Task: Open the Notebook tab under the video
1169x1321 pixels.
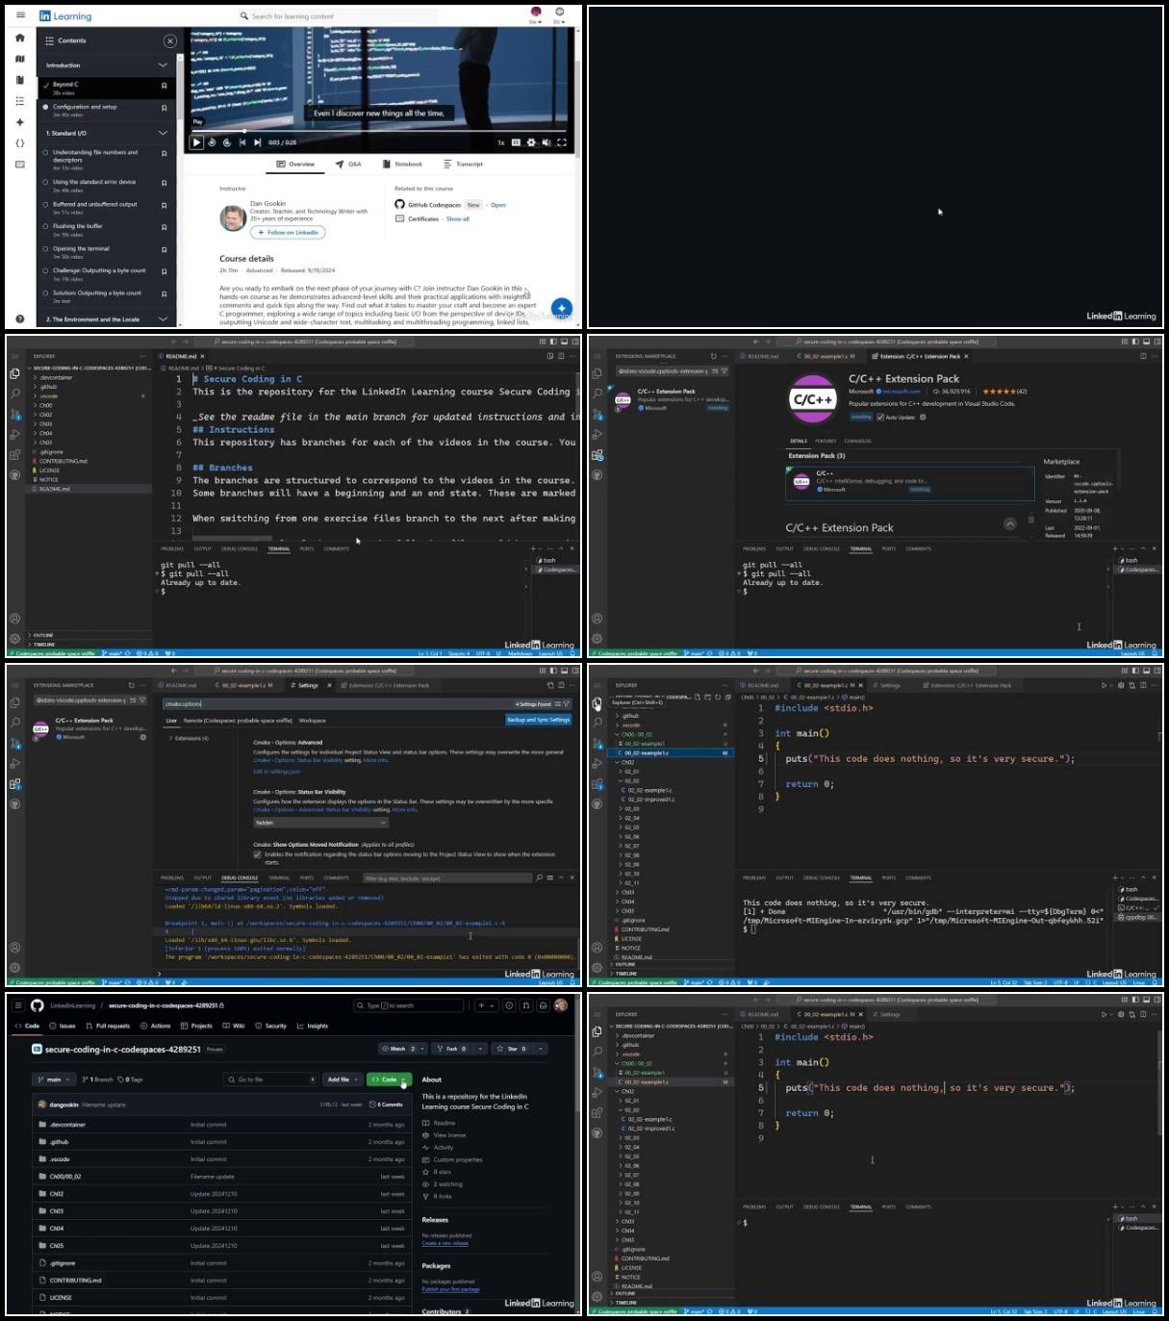Action: [402, 165]
